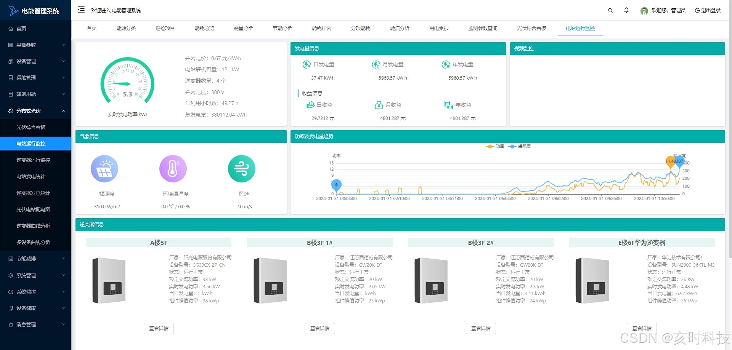Toggle 辐照度 series in chart legend

[519, 146]
